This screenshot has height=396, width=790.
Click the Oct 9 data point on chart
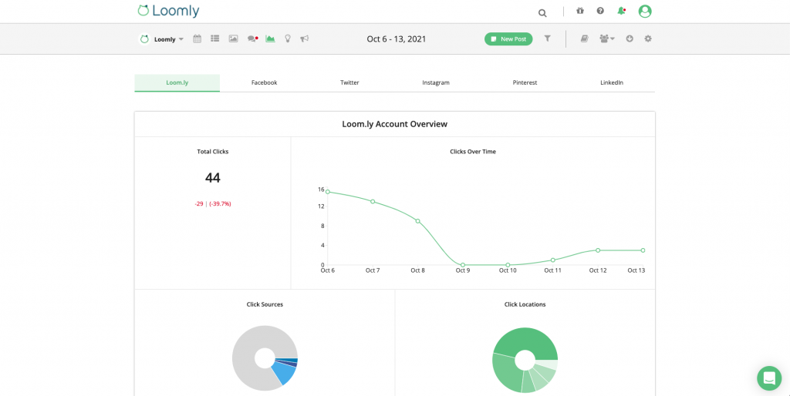click(463, 265)
